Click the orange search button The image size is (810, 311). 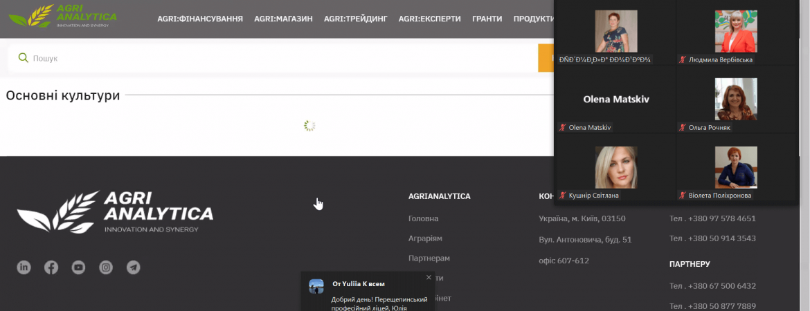tap(546, 58)
